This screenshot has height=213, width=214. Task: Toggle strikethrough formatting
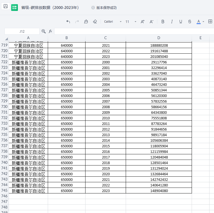190,22
